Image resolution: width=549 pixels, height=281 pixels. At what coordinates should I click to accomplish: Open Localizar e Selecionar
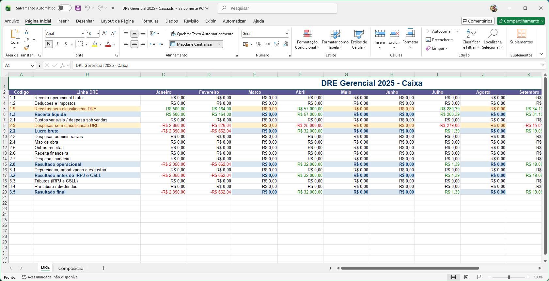493,39
